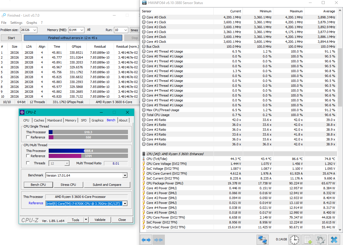Open HWiNFO sensor settings gear icon
This screenshot has height=245, width=343.
coord(320,240)
